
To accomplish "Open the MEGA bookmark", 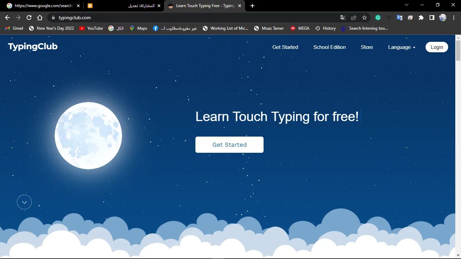I will click(x=300, y=28).
